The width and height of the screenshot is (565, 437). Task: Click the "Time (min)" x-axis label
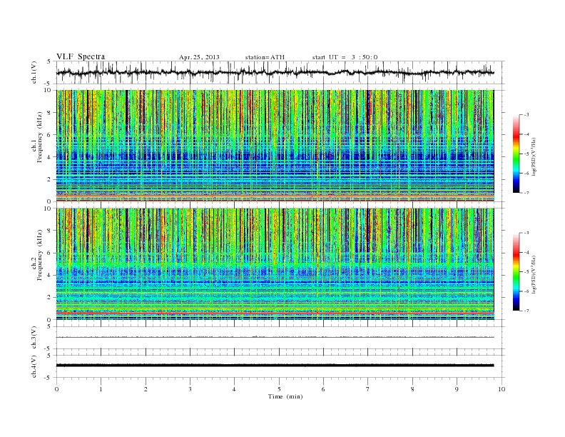tap(285, 396)
